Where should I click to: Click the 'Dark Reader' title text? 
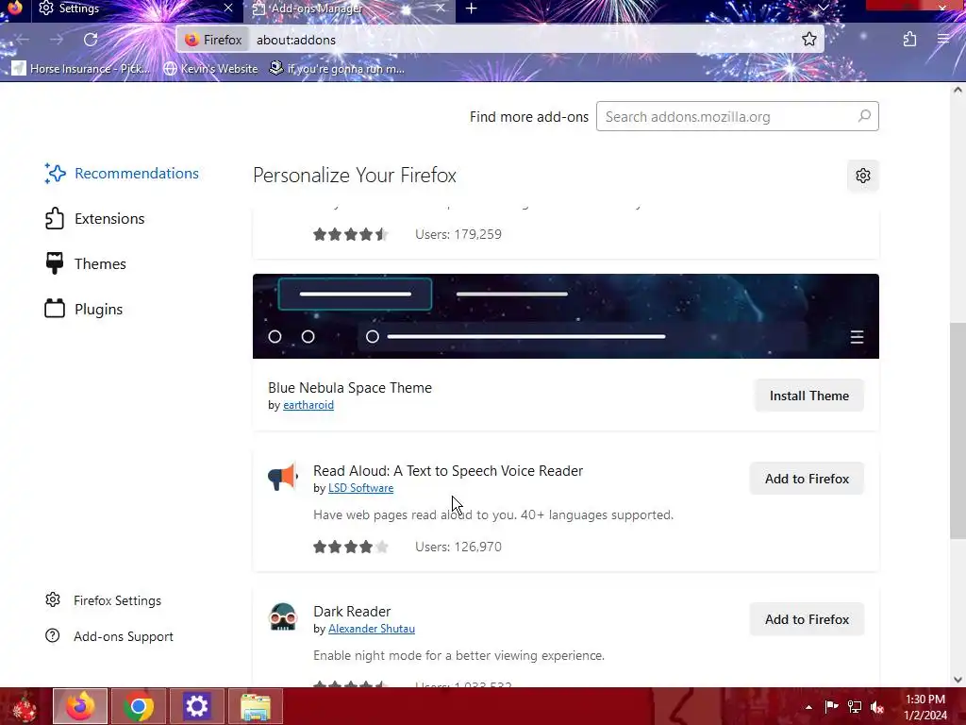[x=352, y=612]
